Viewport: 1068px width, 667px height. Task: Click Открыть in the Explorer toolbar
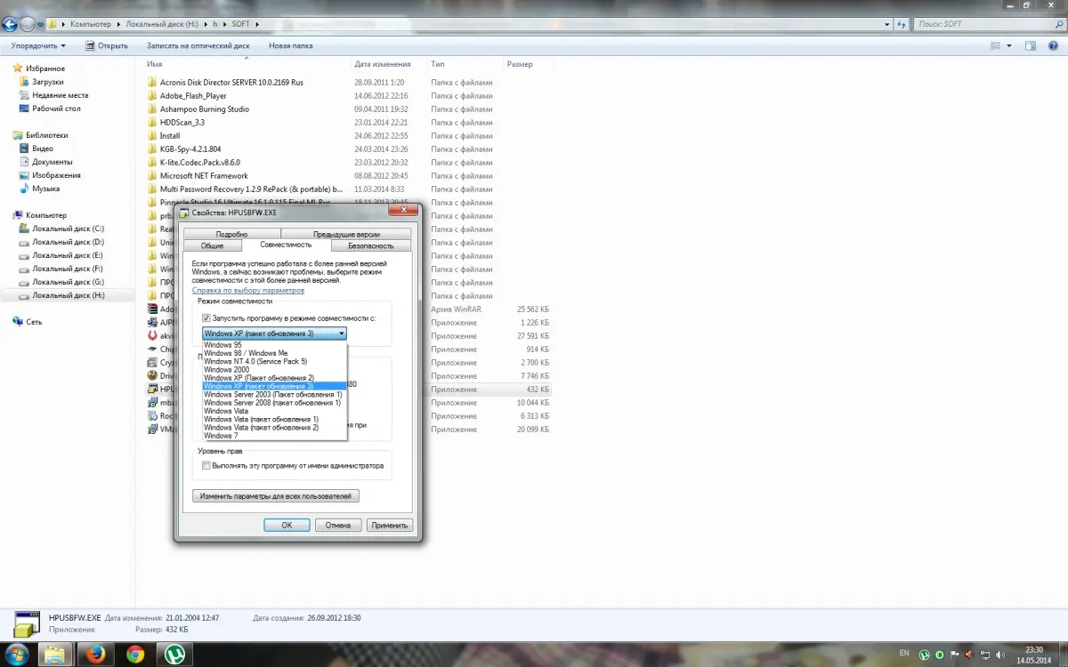click(x=106, y=45)
